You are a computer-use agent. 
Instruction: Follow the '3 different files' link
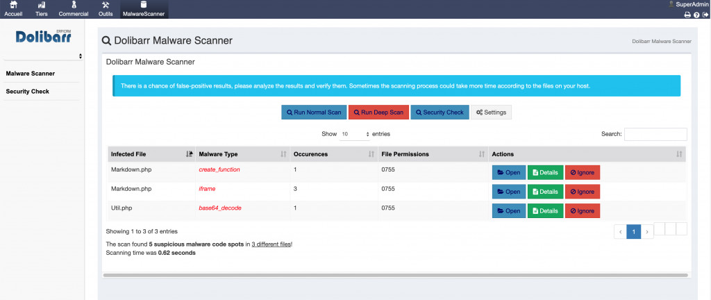(x=271, y=244)
